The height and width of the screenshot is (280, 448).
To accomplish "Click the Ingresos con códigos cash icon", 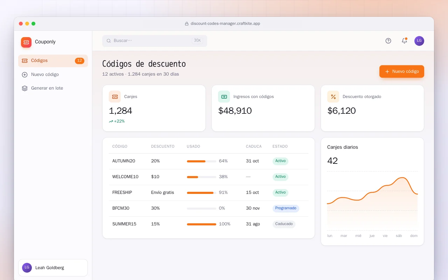I will coord(224,97).
